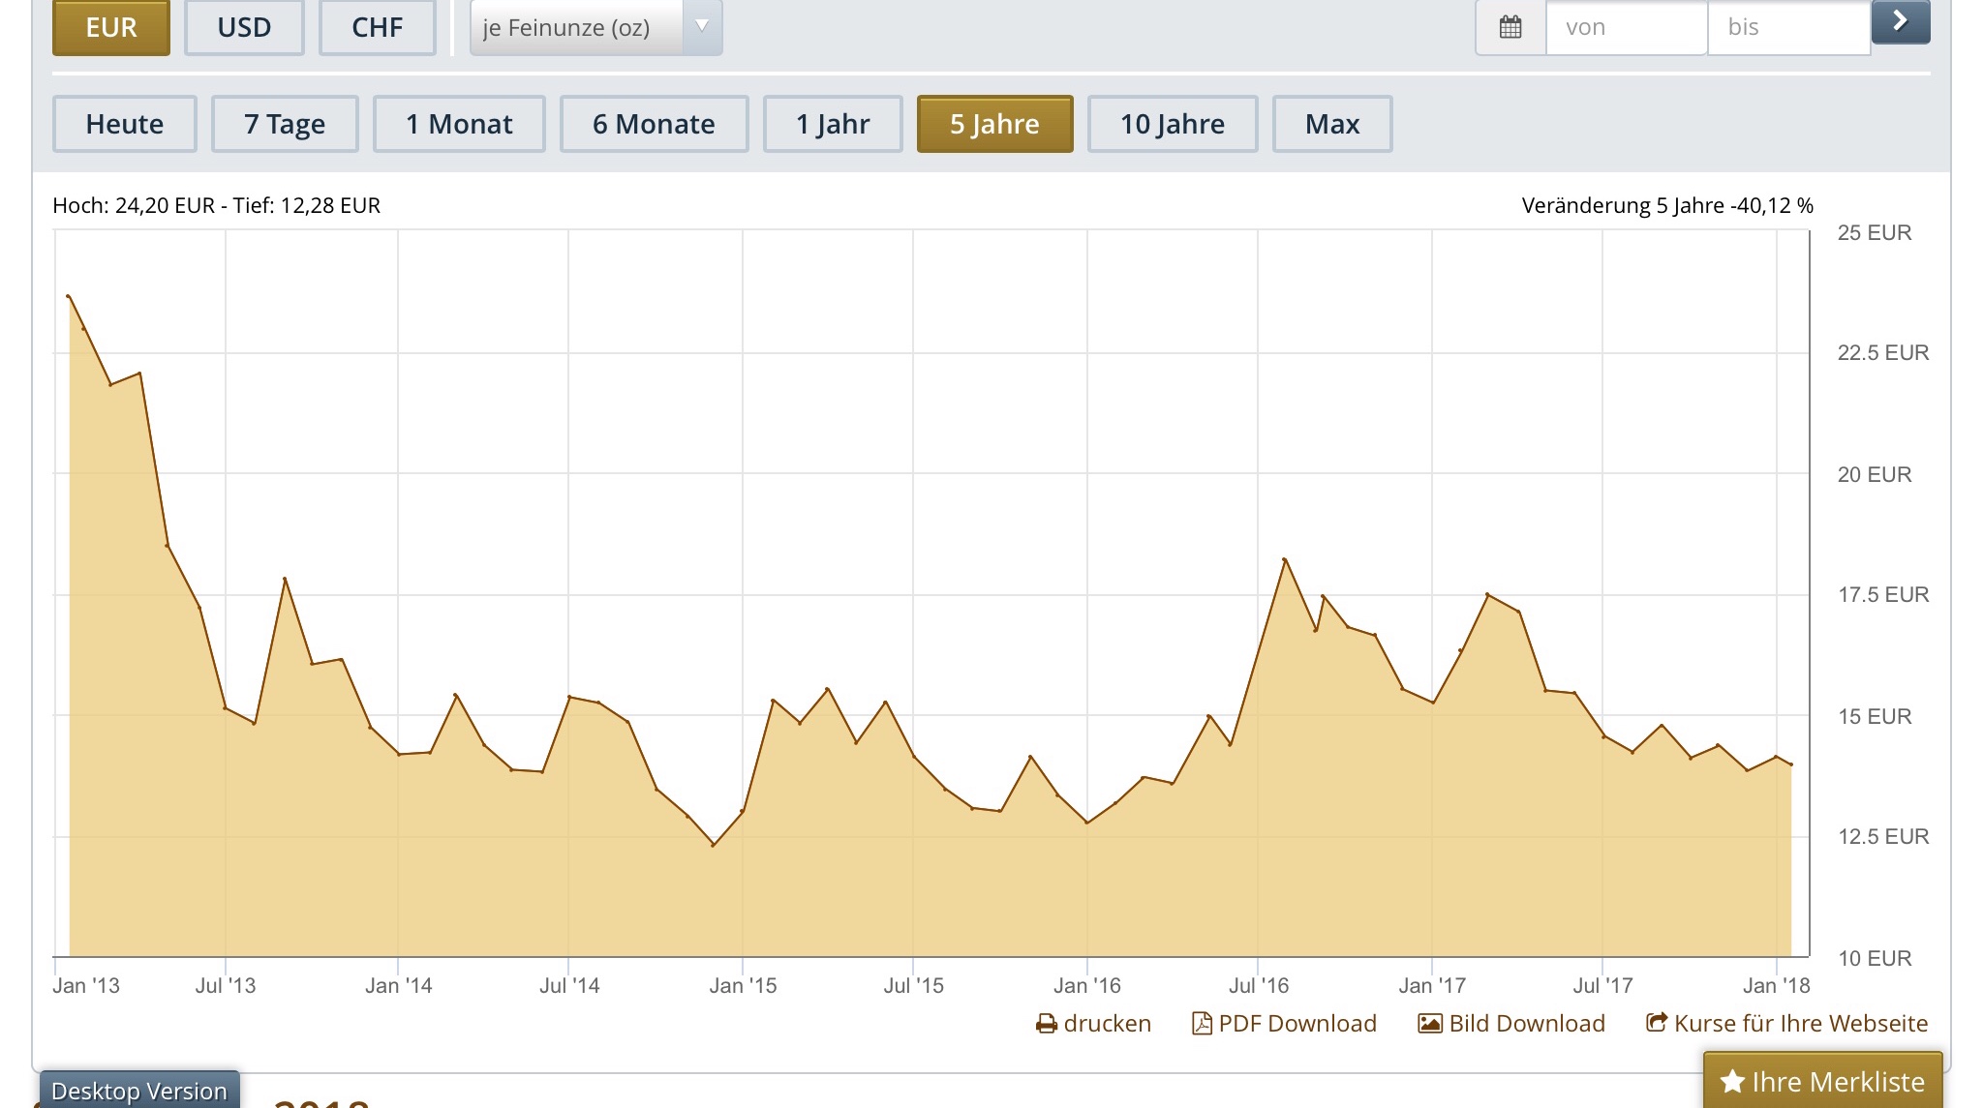Click the PDF file icon

pos(1202,1024)
